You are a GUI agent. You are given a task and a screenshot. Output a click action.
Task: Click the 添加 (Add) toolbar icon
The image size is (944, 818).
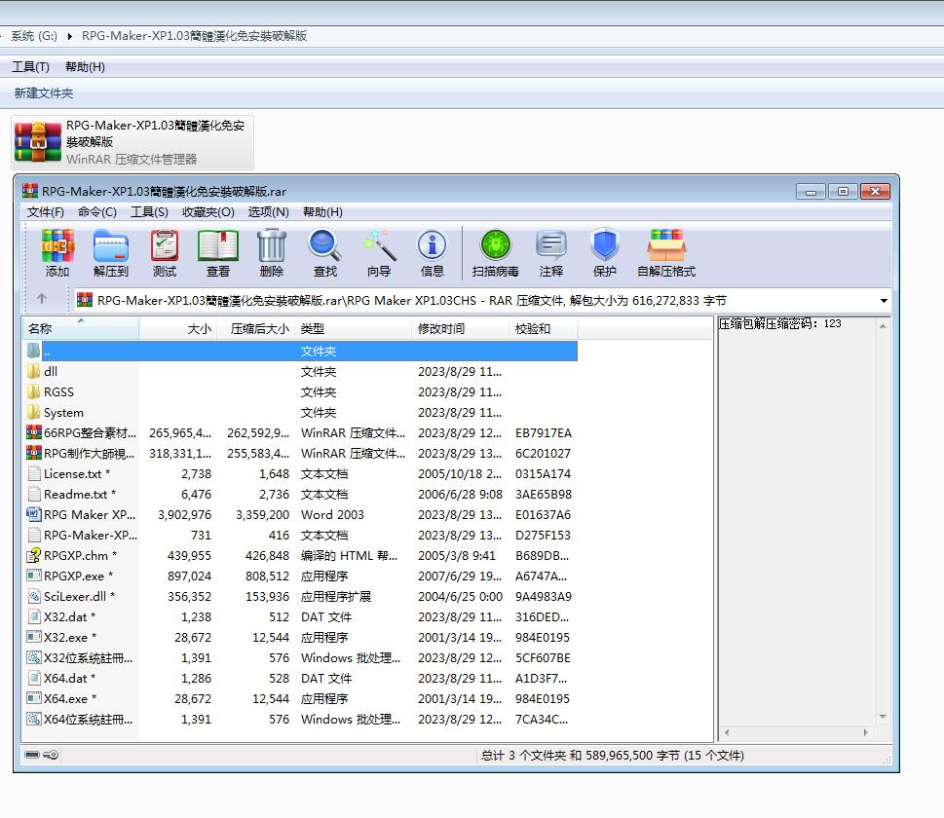(x=57, y=253)
